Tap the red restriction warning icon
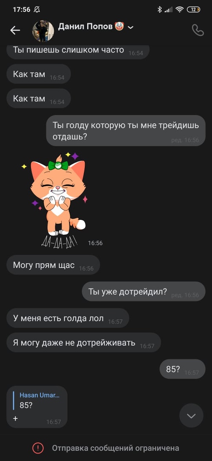This screenshot has height=461, width=212. click(38, 448)
